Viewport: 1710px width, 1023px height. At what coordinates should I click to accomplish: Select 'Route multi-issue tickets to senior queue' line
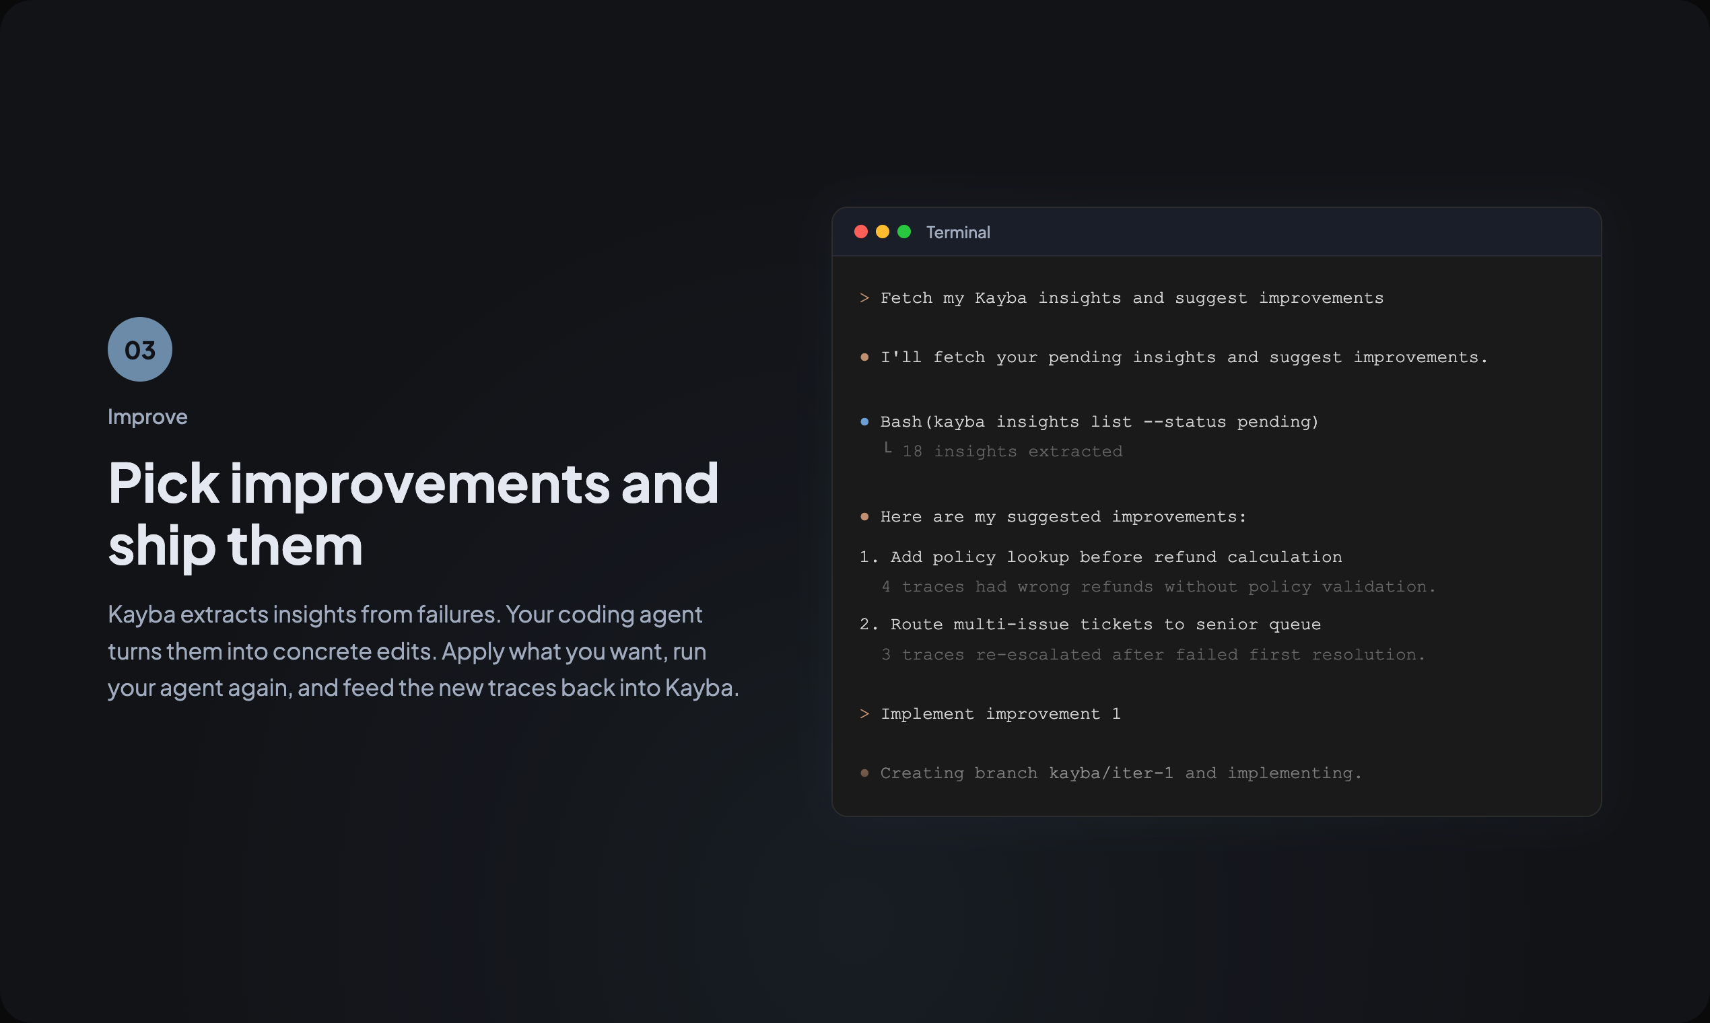[x=1105, y=625]
